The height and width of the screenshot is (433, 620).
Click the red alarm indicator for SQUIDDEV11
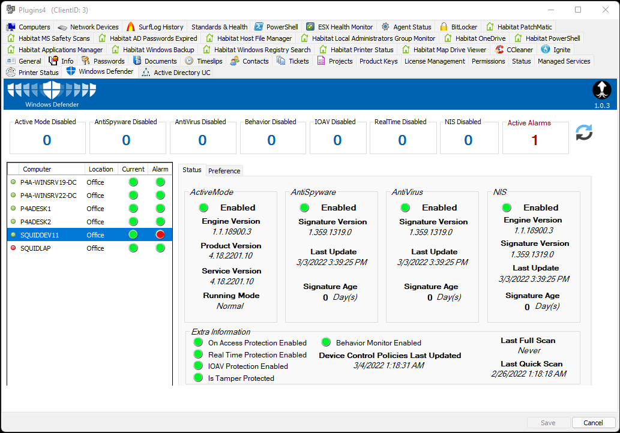[160, 234]
